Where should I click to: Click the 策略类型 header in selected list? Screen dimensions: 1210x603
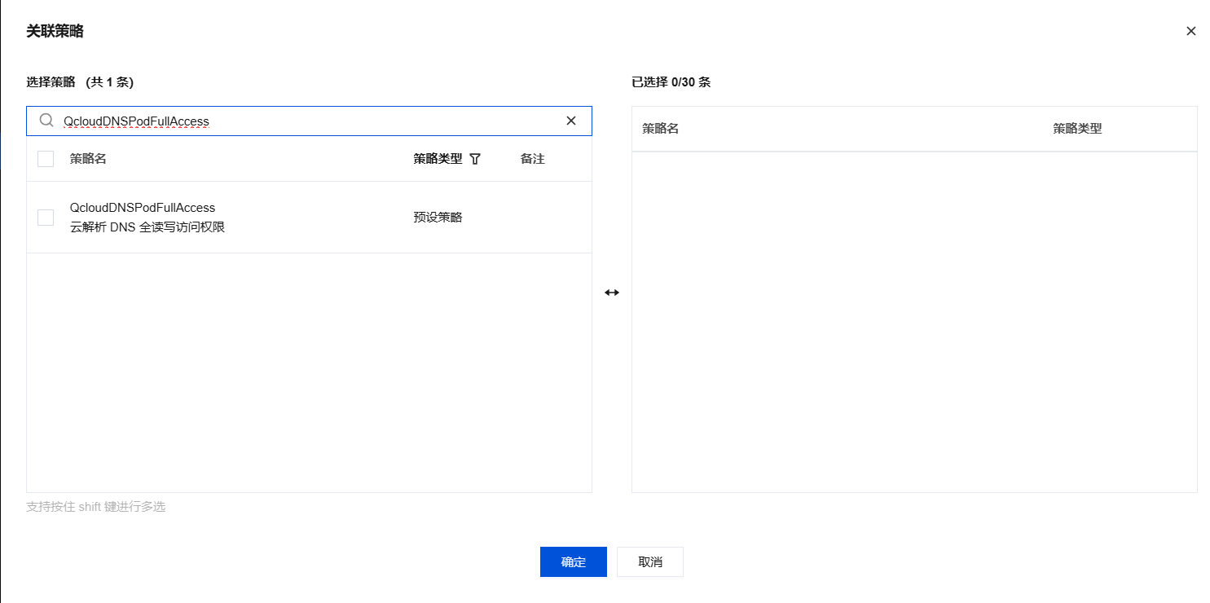point(1077,129)
